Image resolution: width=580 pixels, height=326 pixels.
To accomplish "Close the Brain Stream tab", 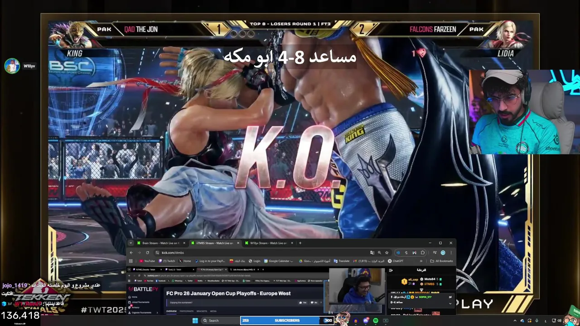I will tap(184, 243).
